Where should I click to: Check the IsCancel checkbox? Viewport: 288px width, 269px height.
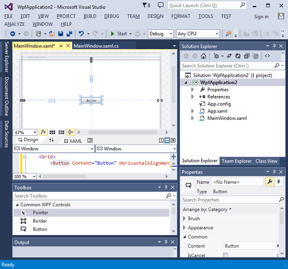(226, 255)
